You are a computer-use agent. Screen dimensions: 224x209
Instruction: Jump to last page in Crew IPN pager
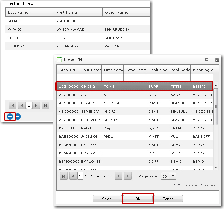(128, 176)
